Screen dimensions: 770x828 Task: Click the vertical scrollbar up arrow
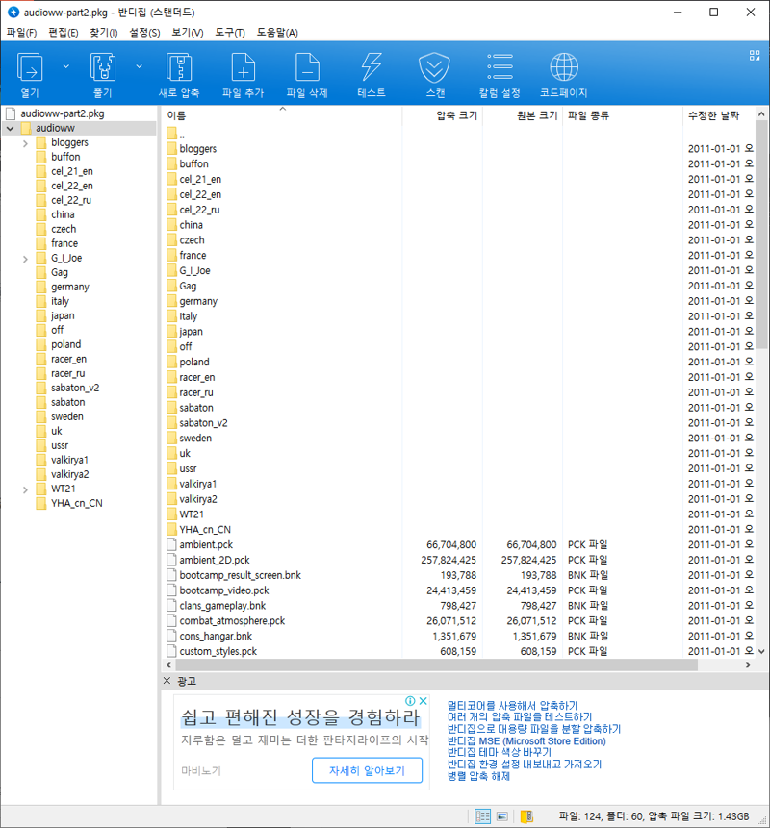point(761,114)
